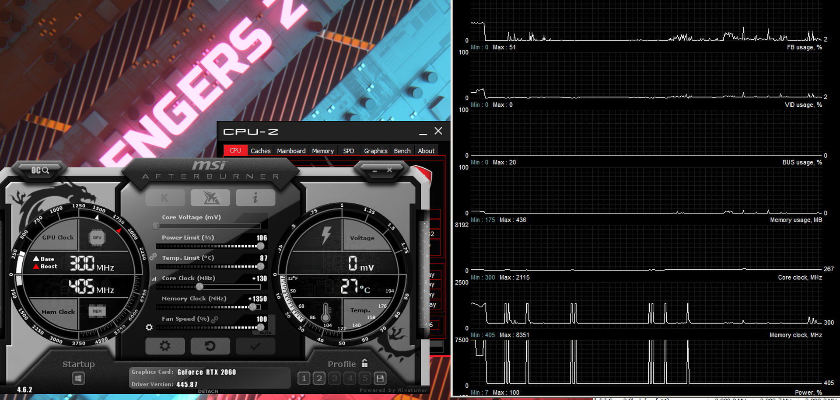Click the 'Memory usage, MB' graph label

796,220
